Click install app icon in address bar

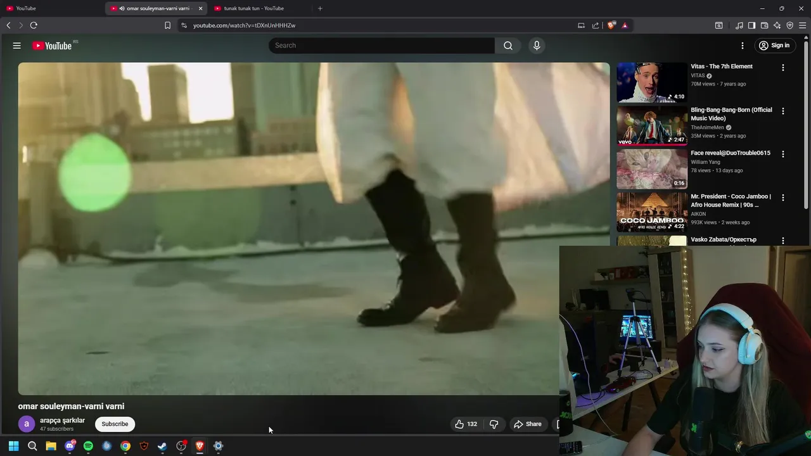581,25
